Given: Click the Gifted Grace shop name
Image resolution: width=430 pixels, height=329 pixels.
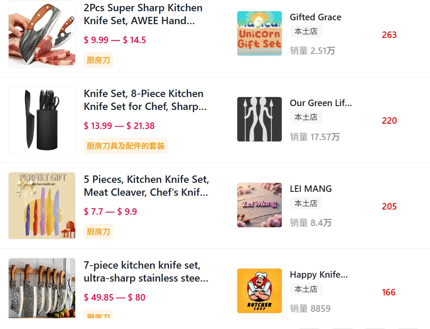Looking at the screenshot, I should tap(315, 17).
